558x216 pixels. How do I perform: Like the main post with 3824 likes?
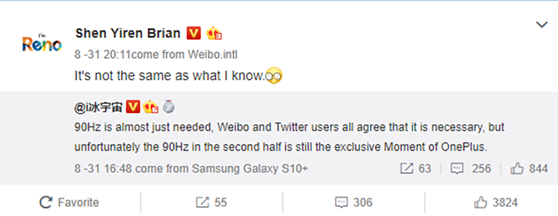click(496, 203)
